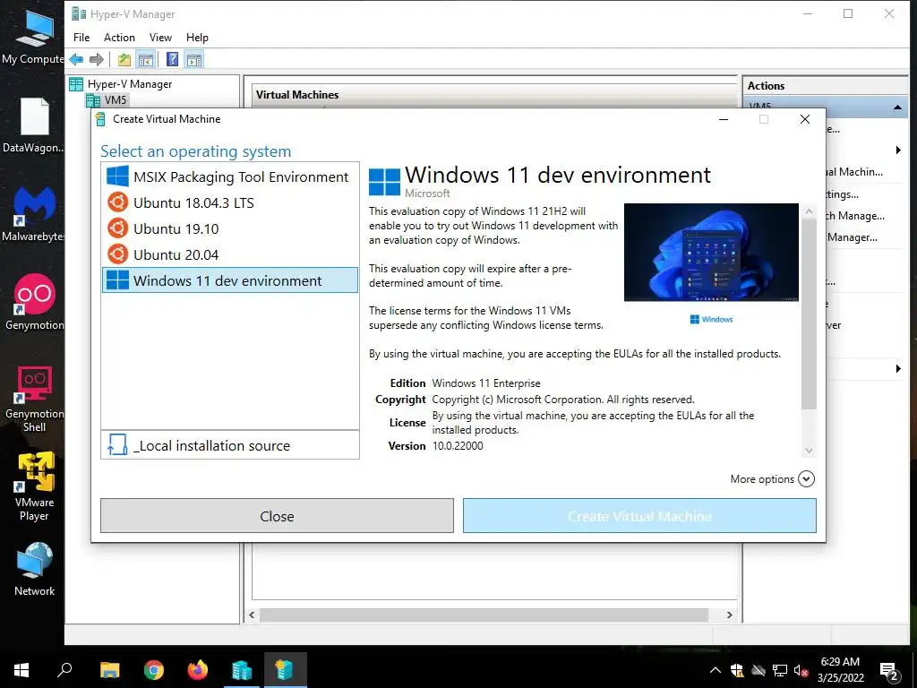Click Windows 11 Enterprise edition text
This screenshot has height=688, width=917.
pyautogui.click(x=486, y=383)
